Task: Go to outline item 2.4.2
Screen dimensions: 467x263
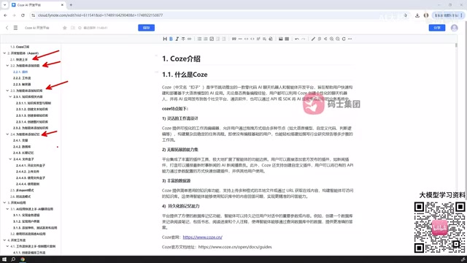Action: pos(22,146)
